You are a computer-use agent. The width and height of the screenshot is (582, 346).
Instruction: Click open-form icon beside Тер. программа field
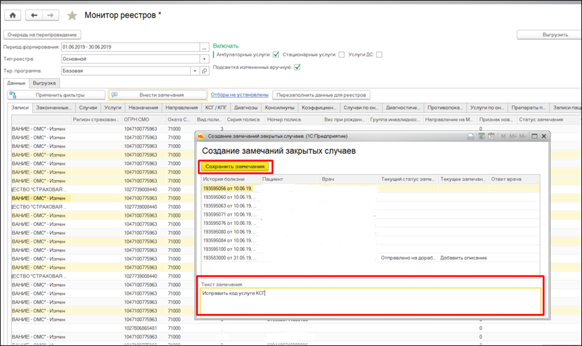(x=204, y=71)
